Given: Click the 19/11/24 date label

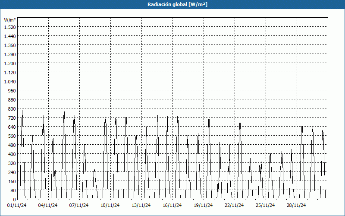Looking at the screenshot, I should [203, 206].
